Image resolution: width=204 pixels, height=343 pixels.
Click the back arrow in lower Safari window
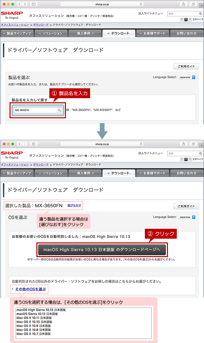pyautogui.click(x=19, y=144)
